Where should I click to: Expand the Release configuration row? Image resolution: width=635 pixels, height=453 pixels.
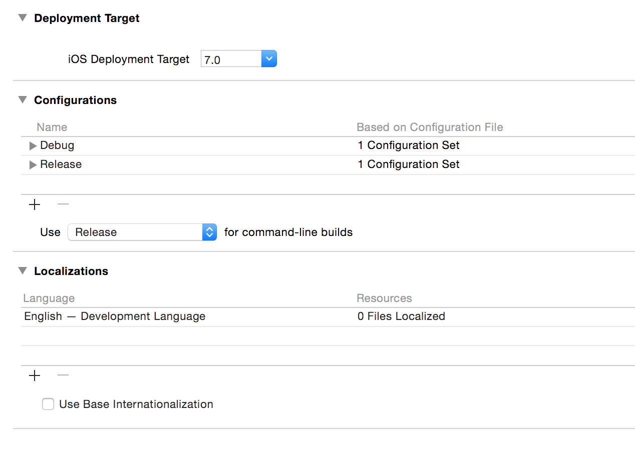pyautogui.click(x=33, y=165)
